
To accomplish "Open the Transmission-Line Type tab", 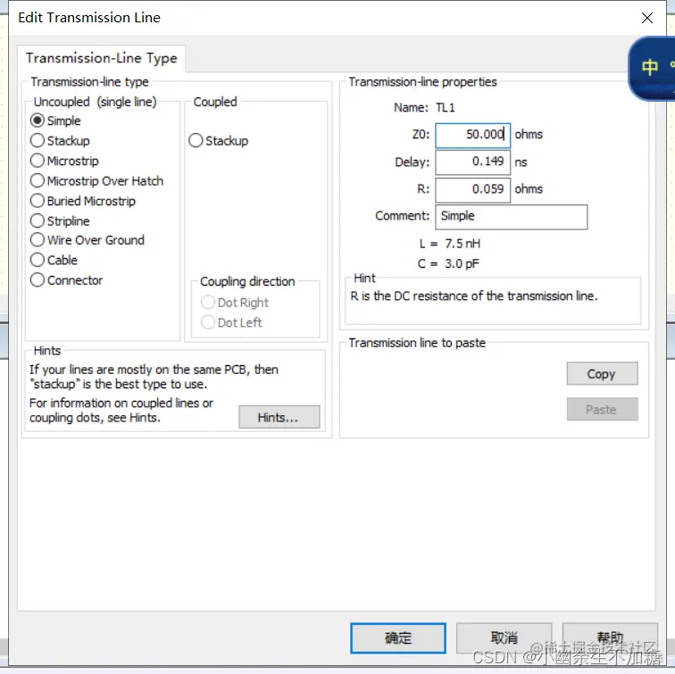I will click(102, 58).
